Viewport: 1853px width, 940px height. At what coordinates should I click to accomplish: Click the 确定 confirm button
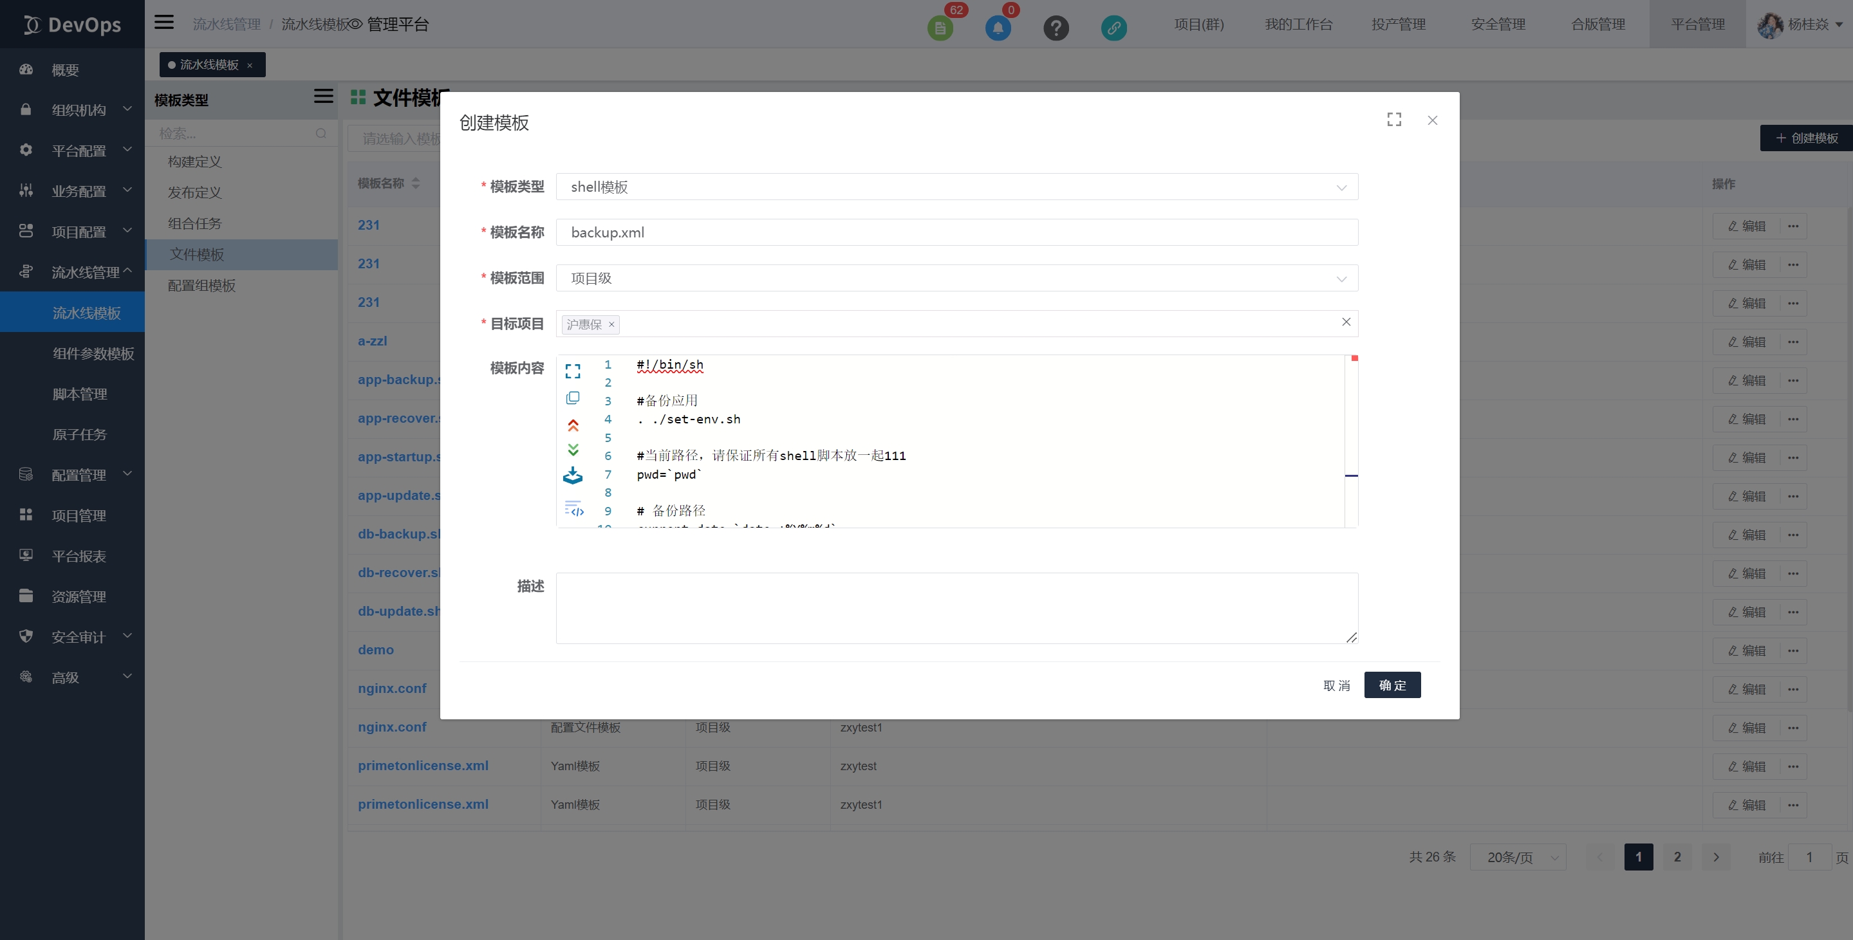(1392, 685)
